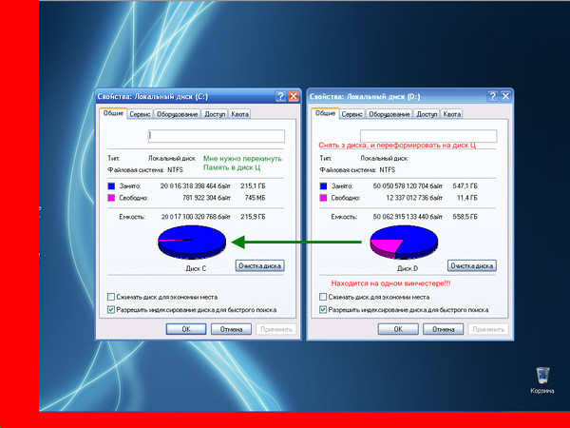The image size is (570, 428).
Task: Toggle 'Разрешить индексирование' checkbox in disk D window
Action: 323,310
